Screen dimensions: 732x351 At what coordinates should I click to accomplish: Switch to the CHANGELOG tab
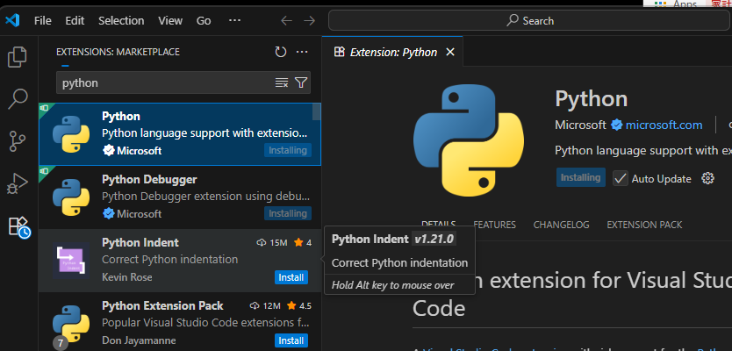pyautogui.click(x=561, y=225)
